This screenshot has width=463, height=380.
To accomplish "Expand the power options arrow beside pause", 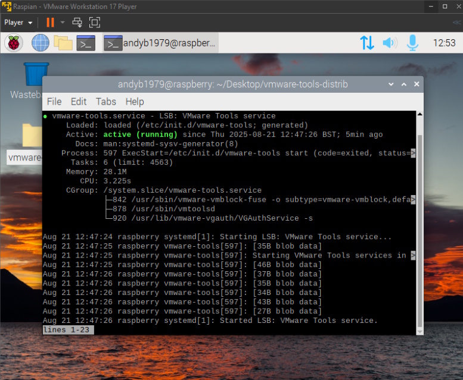I will 63,23.
